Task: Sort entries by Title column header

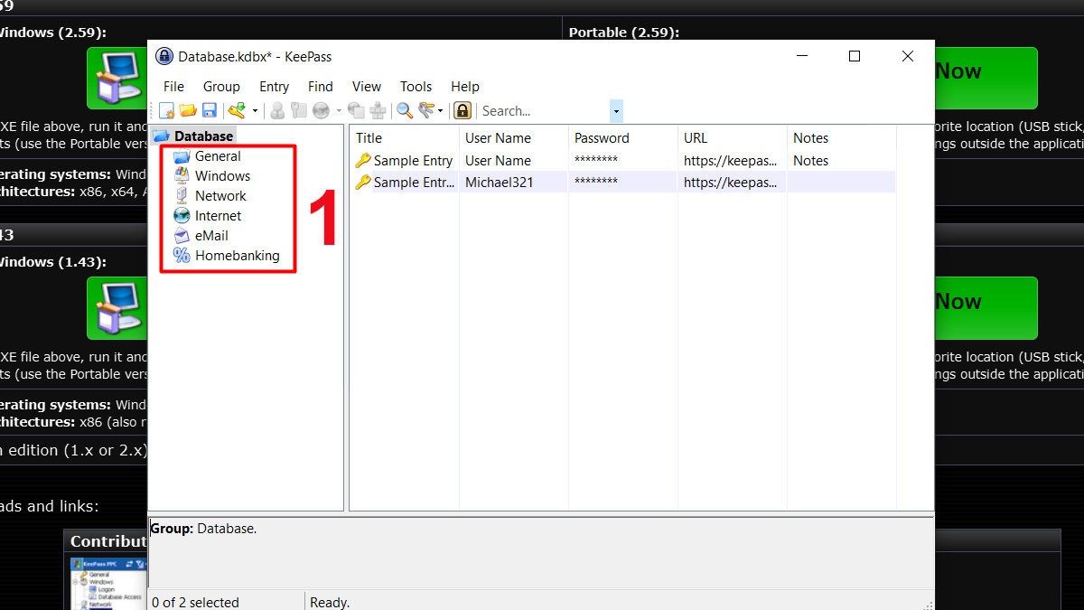Action: [x=405, y=138]
